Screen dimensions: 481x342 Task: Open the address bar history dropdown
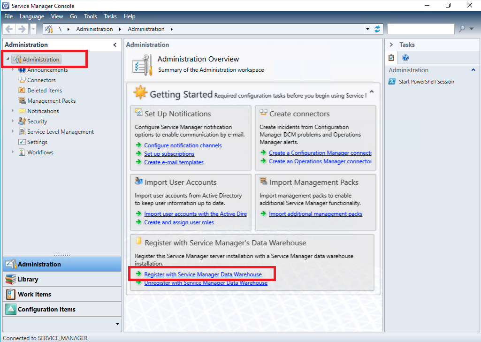[x=367, y=29]
